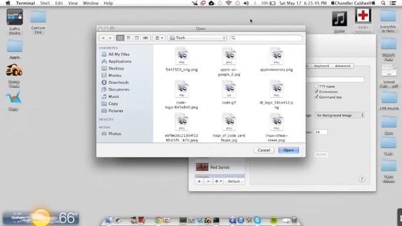The image size is (402, 226).
Task: Click the Wi-Fi menu bar icon
Action: click(229, 3)
